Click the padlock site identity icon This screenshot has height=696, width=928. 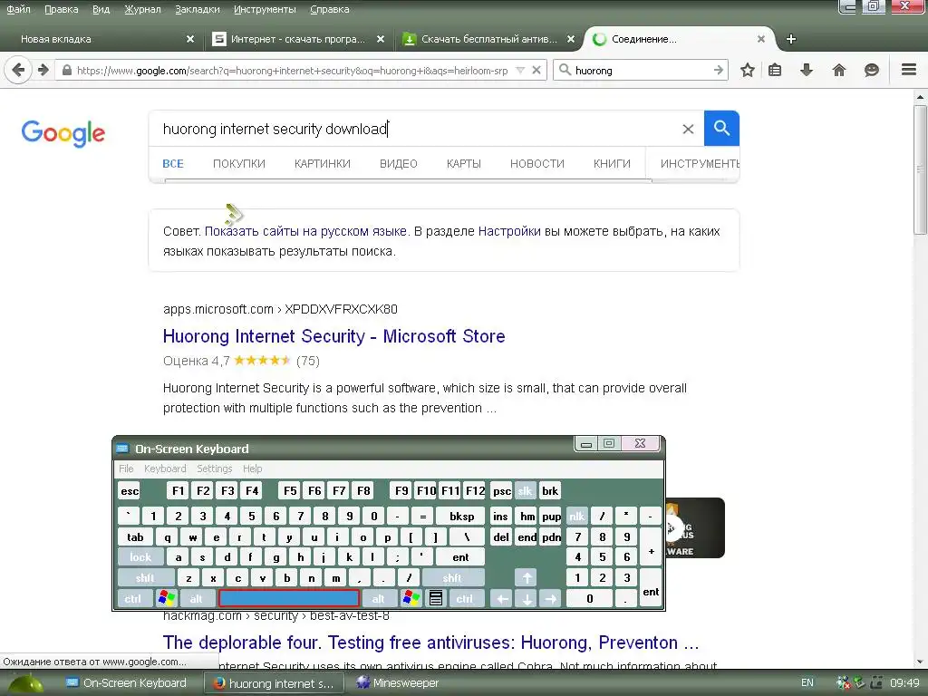tap(67, 70)
